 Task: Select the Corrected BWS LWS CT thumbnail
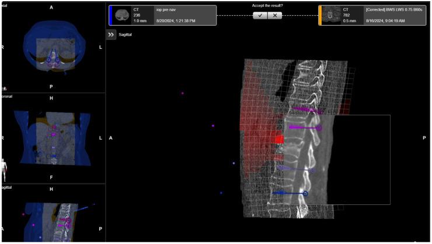coord(332,15)
